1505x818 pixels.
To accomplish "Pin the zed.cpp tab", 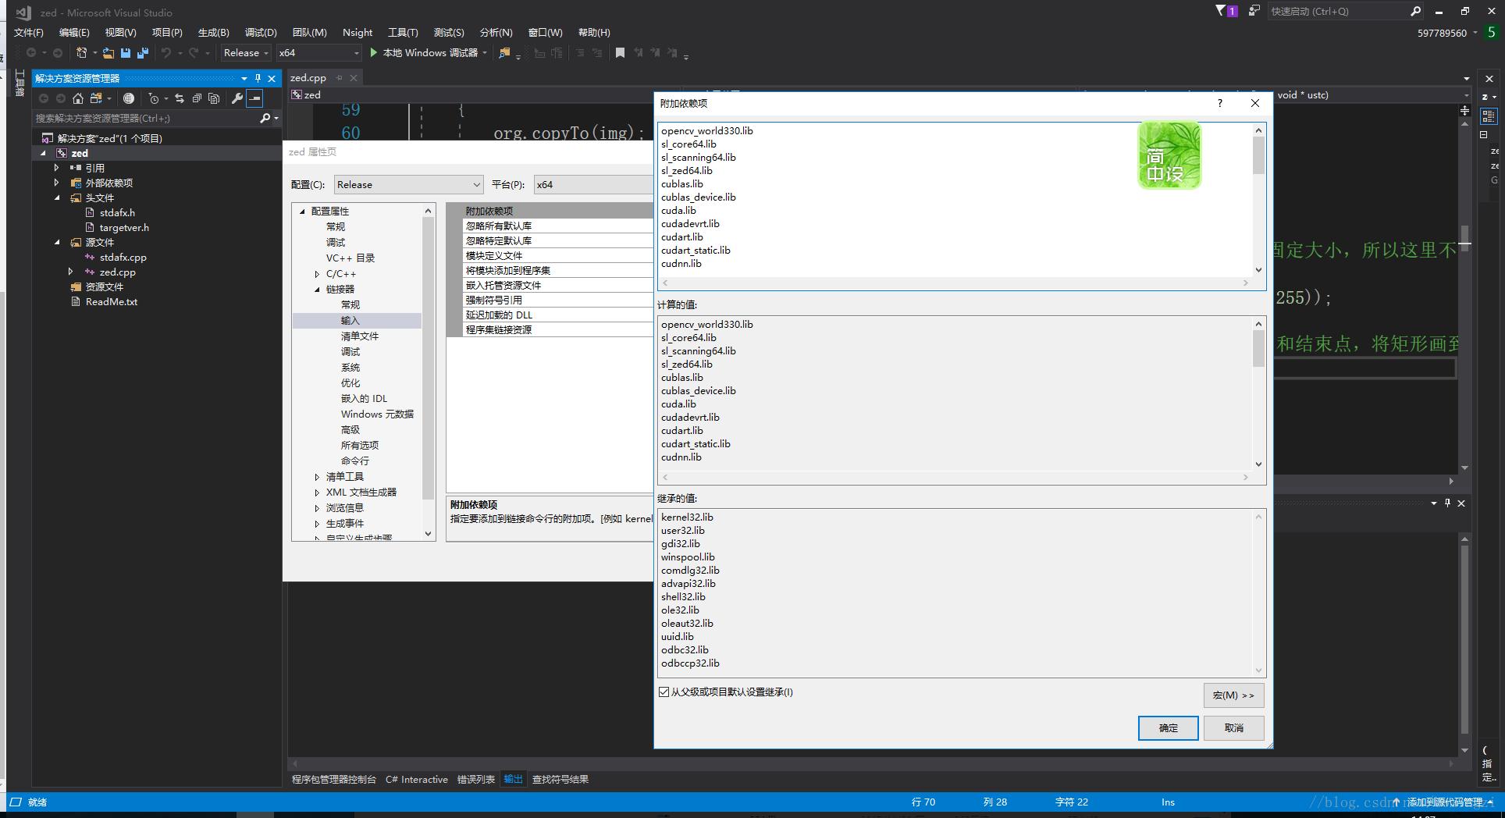I will (x=339, y=78).
